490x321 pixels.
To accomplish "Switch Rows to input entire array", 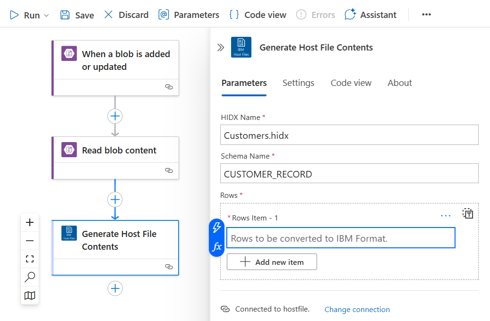I will (x=468, y=213).
